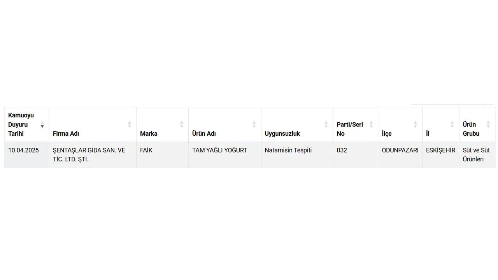Viewport: 498px width, 280px height.
Task: Click batch number 032 cell
Action: point(355,155)
